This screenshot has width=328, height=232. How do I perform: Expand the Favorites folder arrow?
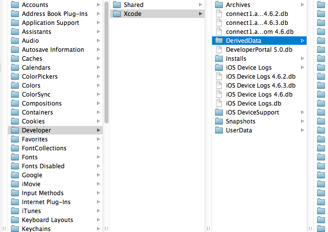pyautogui.click(x=99, y=139)
